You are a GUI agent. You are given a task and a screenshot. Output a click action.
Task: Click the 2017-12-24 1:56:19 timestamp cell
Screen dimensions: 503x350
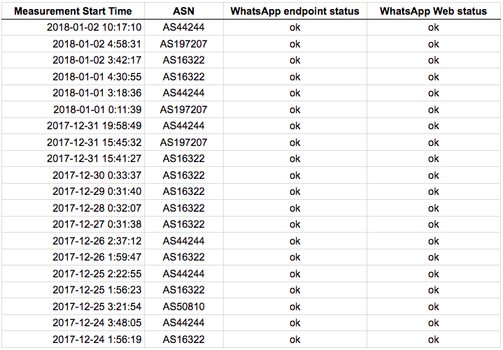click(97, 340)
